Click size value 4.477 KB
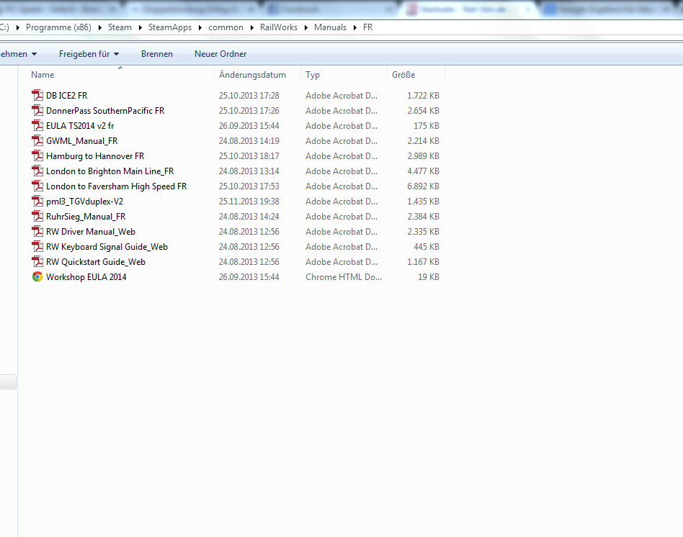Image resolution: width=683 pixels, height=537 pixels. [x=423, y=171]
